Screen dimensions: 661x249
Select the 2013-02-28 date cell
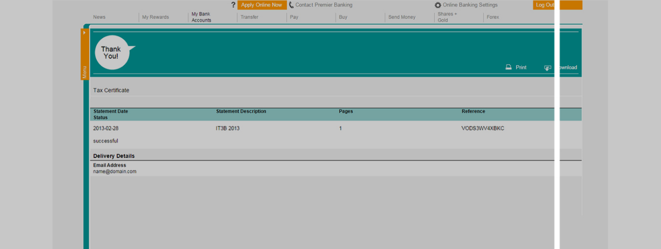[x=106, y=128]
